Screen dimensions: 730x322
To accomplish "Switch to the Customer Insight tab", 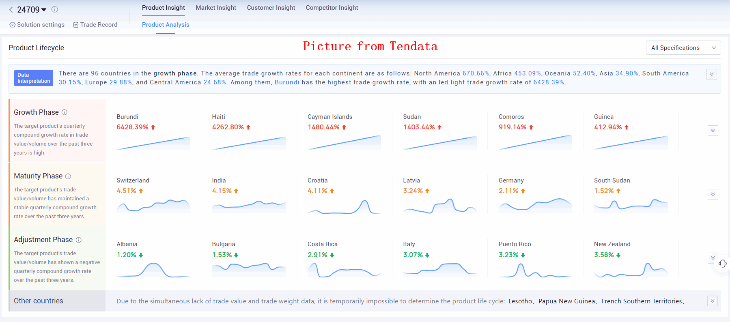I will coord(271,8).
